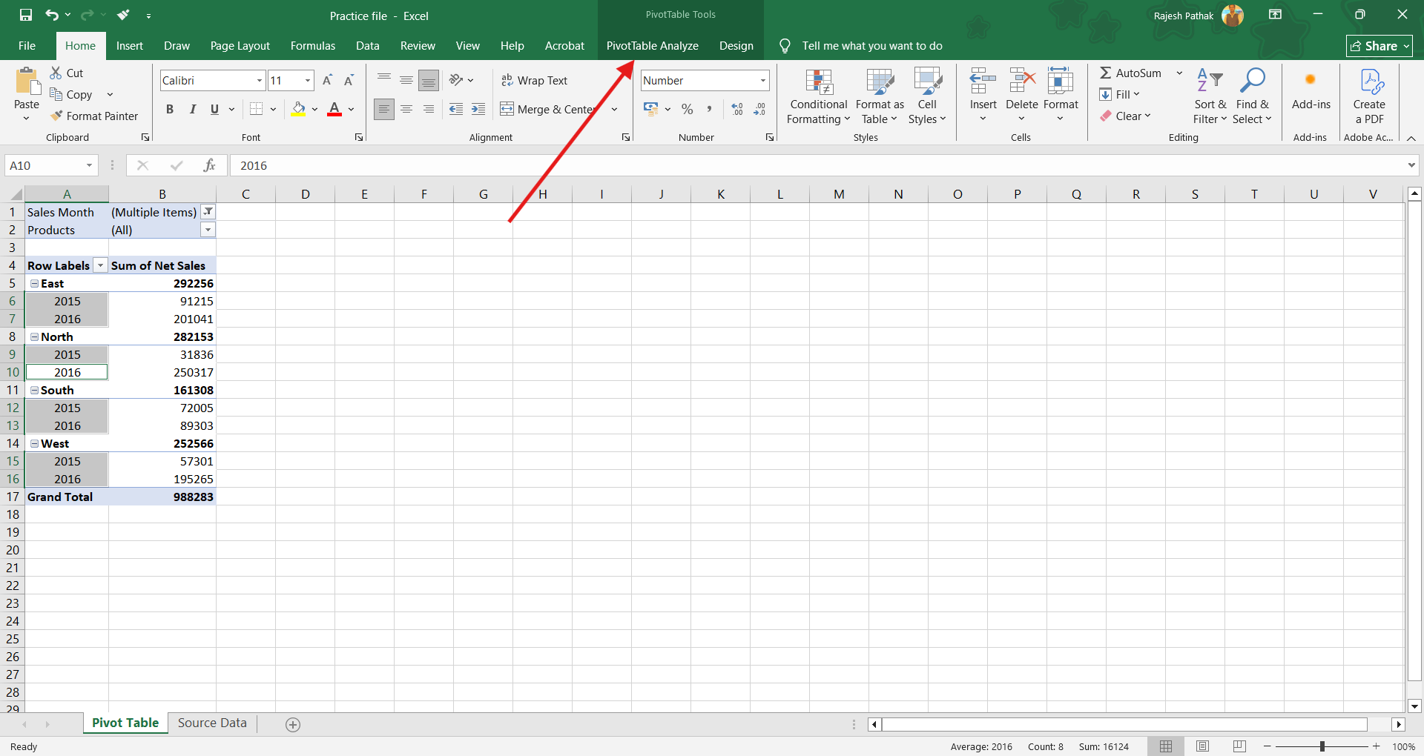Collapse the East row group

click(x=34, y=284)
